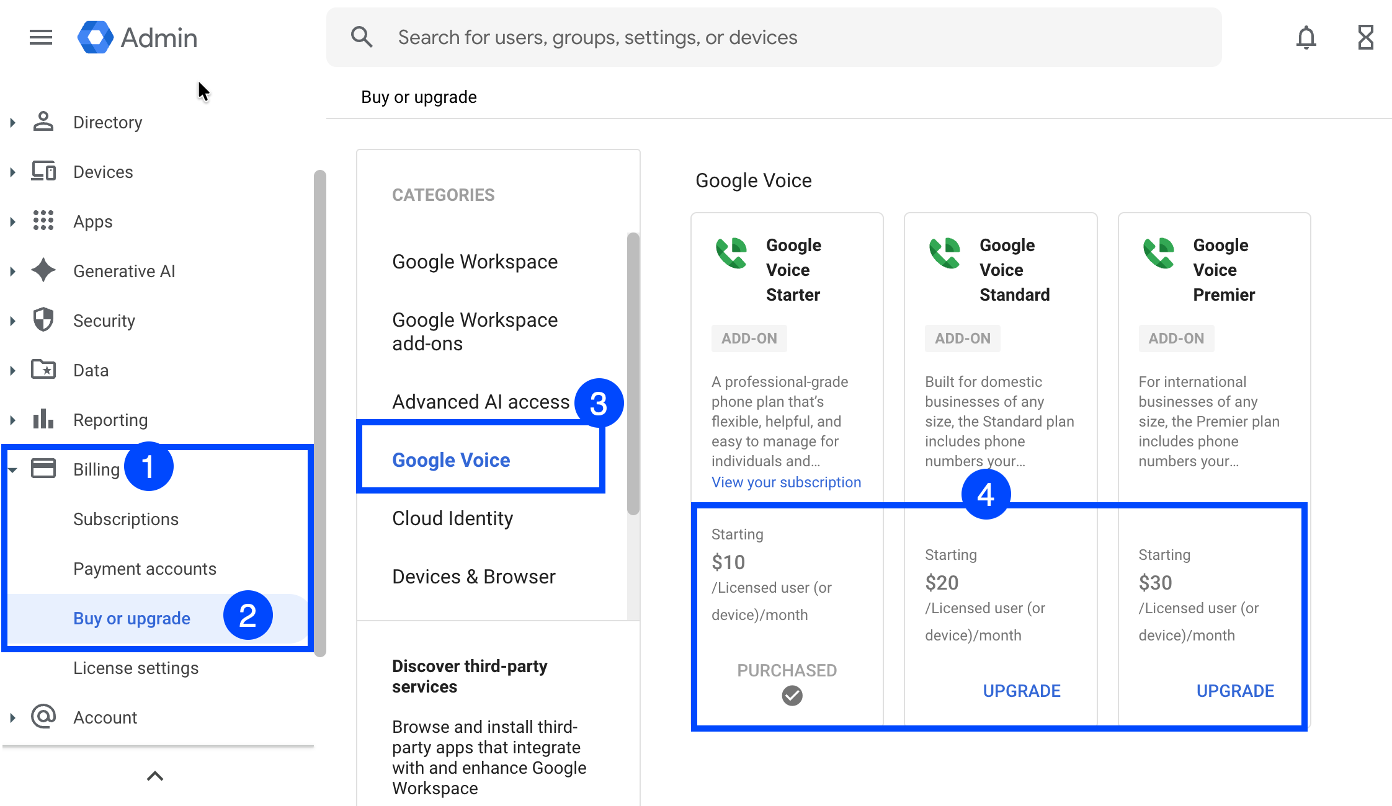This screenshot has width=1392, height=806.
Task: Collapse the Billing section arrow
Action: click(12, 469)
